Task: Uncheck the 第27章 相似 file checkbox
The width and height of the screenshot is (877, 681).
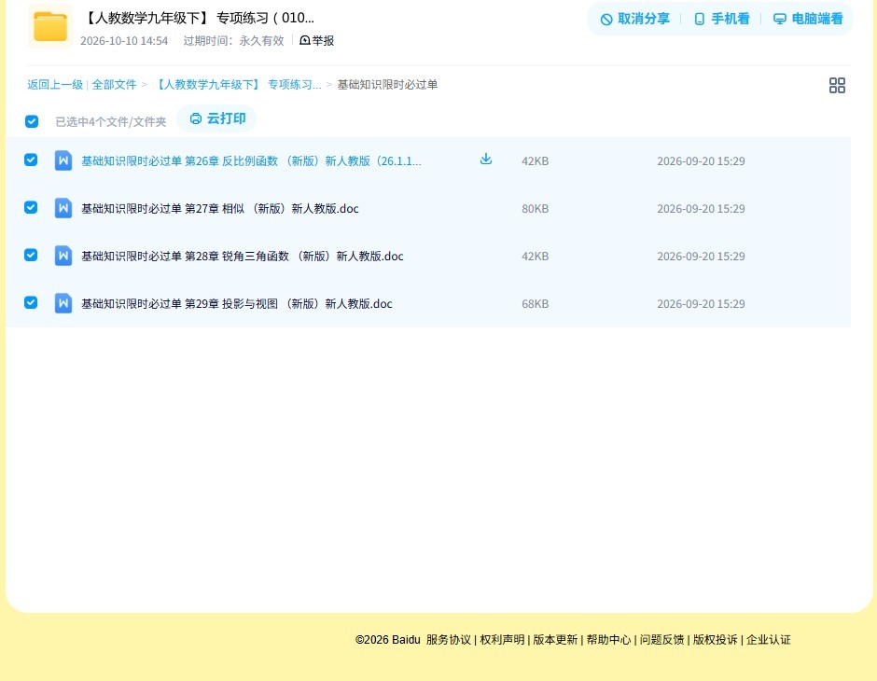Action: click(x=31, y=207)
